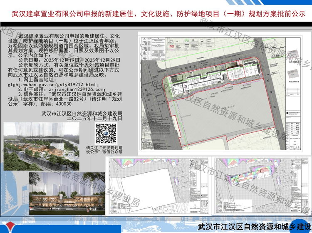312x233 pixels.
Task: Click the 地上分期示意 inset diagram
Action: 296,79
